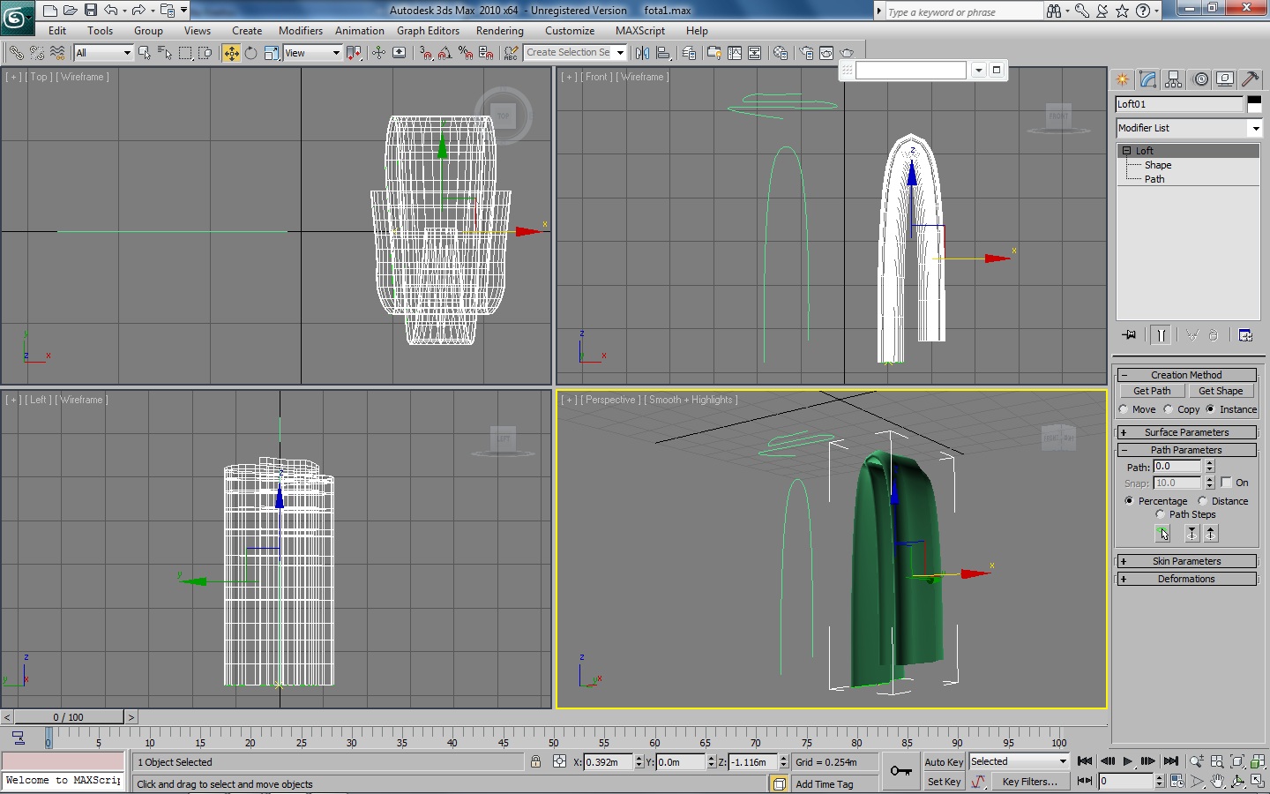This screenshot has height=794, width=1270.
Task: Expand the Deformations rollout
Action: click(1186, 579)
